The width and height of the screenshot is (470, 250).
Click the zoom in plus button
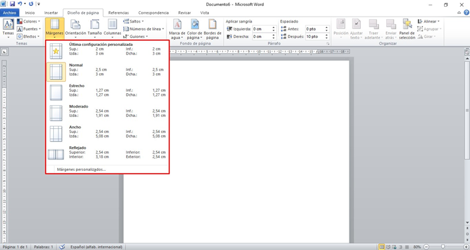466,247
